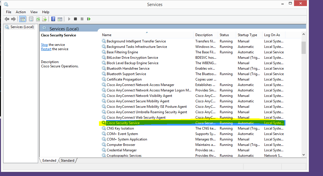Image resolution: width=323 pixels, height=176 pixels.
Task: Open the Help toolbar icon
Action: [x=53, y=19]
